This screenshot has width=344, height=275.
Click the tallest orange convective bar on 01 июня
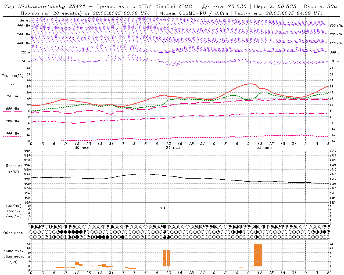258,255
